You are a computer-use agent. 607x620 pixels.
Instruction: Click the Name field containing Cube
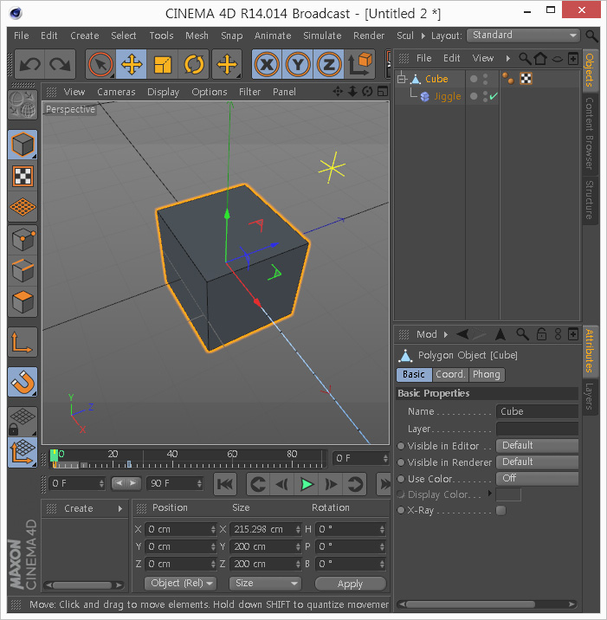[537, 411]
